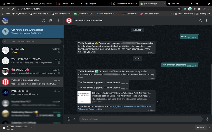This screenshot has height=132, width=212.
Task: Open NOTICE TE group chat
Action: tap(31, 71)
